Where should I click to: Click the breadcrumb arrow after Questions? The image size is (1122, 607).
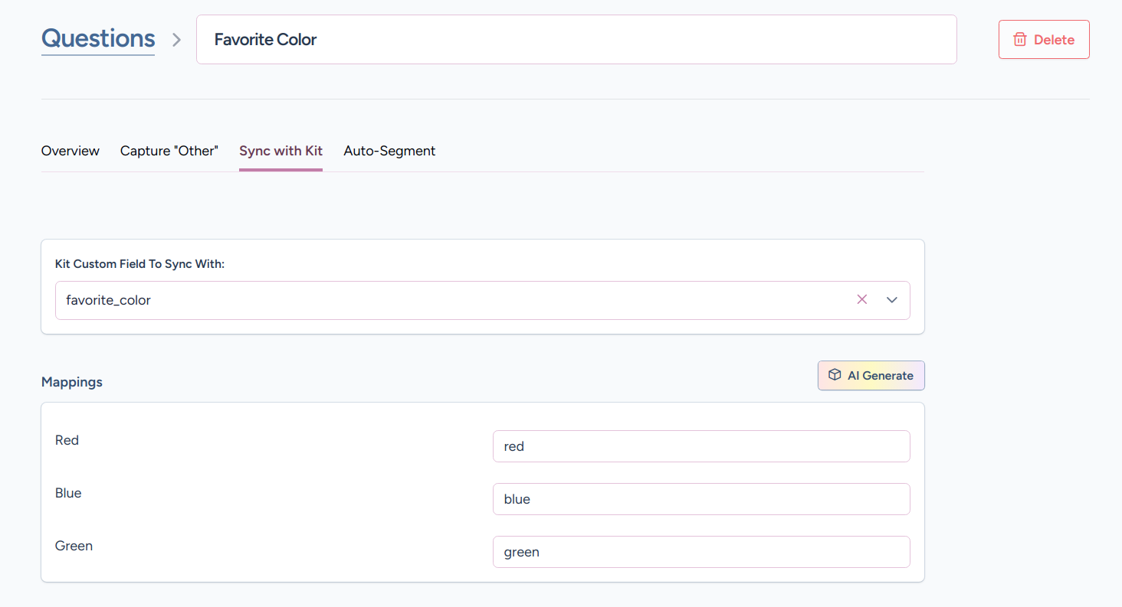pos(176,40)
